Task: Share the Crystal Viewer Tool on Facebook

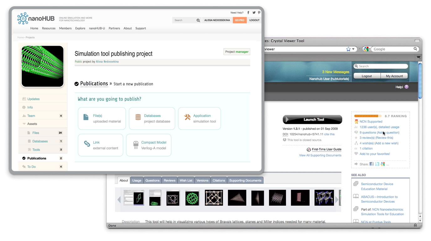Action: tap(371, 164)
